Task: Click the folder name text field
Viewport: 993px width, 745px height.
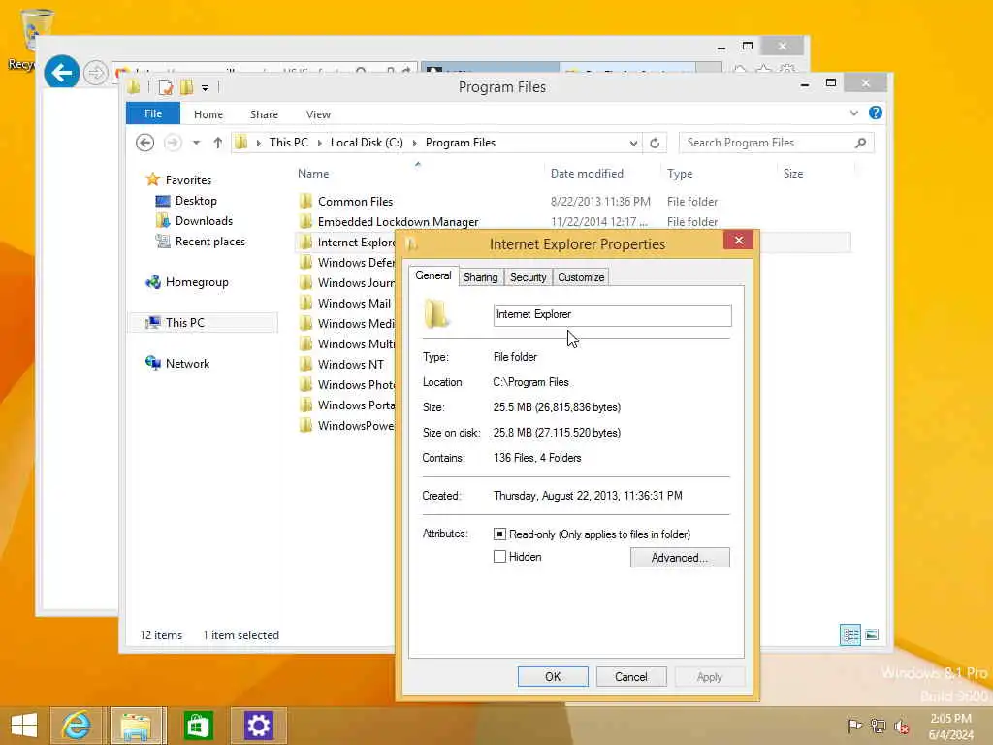Action: [613, 315]
